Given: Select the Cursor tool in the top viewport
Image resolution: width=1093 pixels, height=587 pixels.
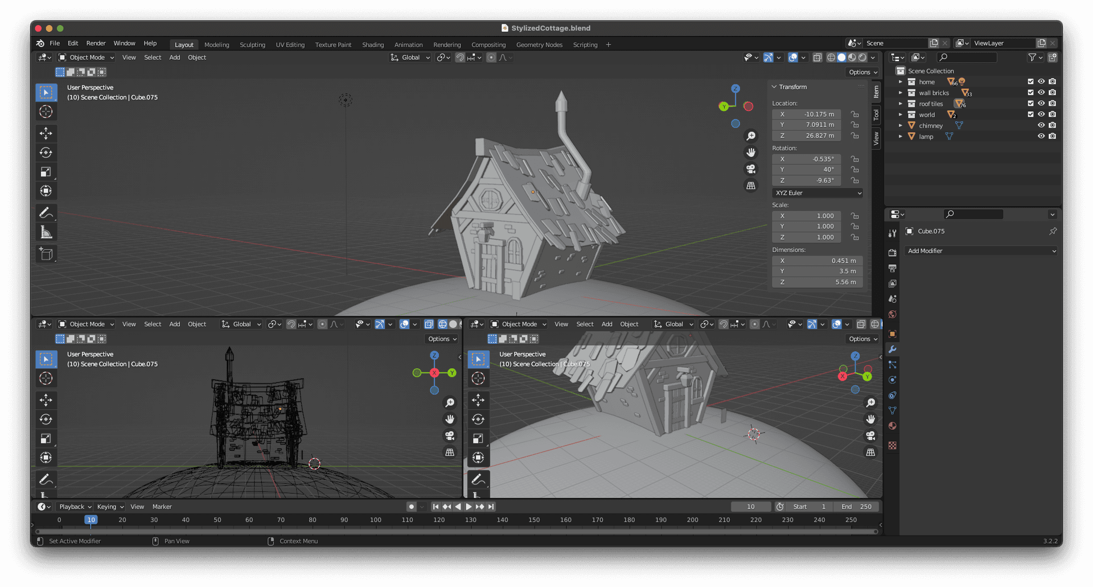Looking at the screenshot, I should pos(46,112).
